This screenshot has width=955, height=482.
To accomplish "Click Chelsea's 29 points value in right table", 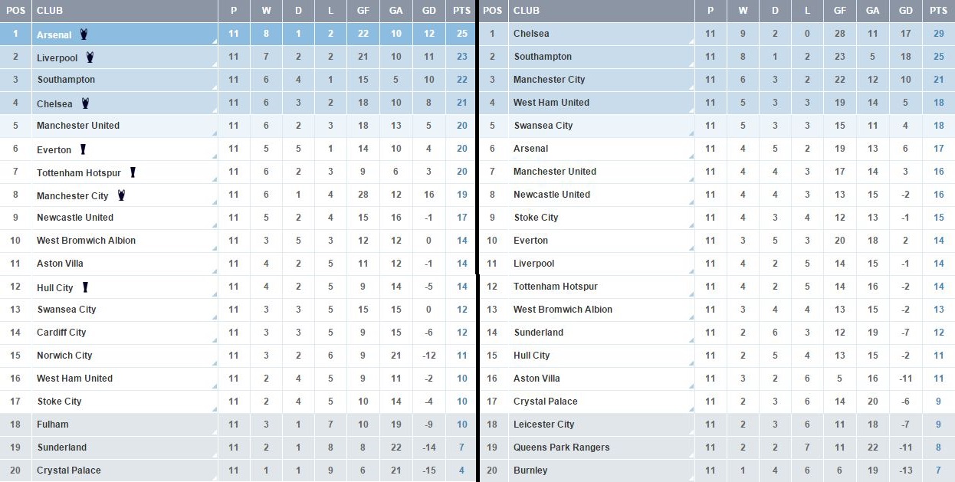I will tap(938, 34).
